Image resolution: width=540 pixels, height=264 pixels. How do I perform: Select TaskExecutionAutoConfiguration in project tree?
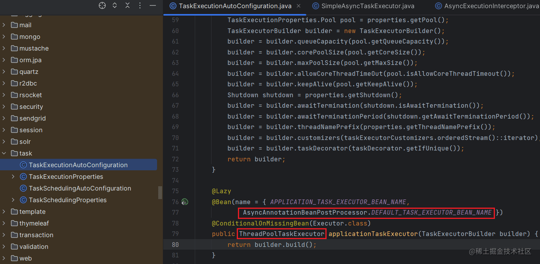tap(78, 165)
